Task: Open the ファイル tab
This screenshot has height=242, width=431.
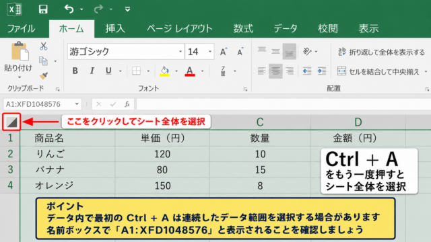Action: click(x=21, y=28)
